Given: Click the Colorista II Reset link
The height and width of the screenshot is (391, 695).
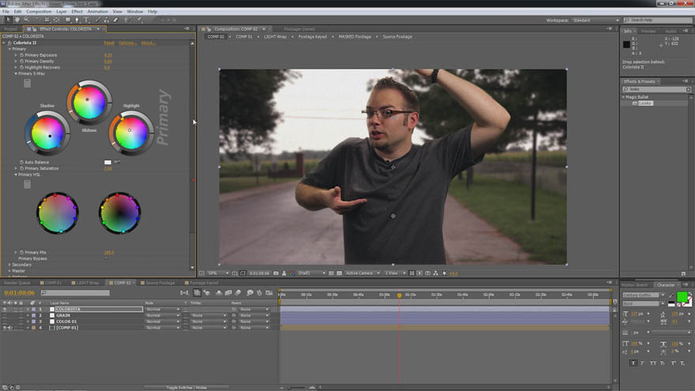Looking at the screenshot, I should click(109, 43).
